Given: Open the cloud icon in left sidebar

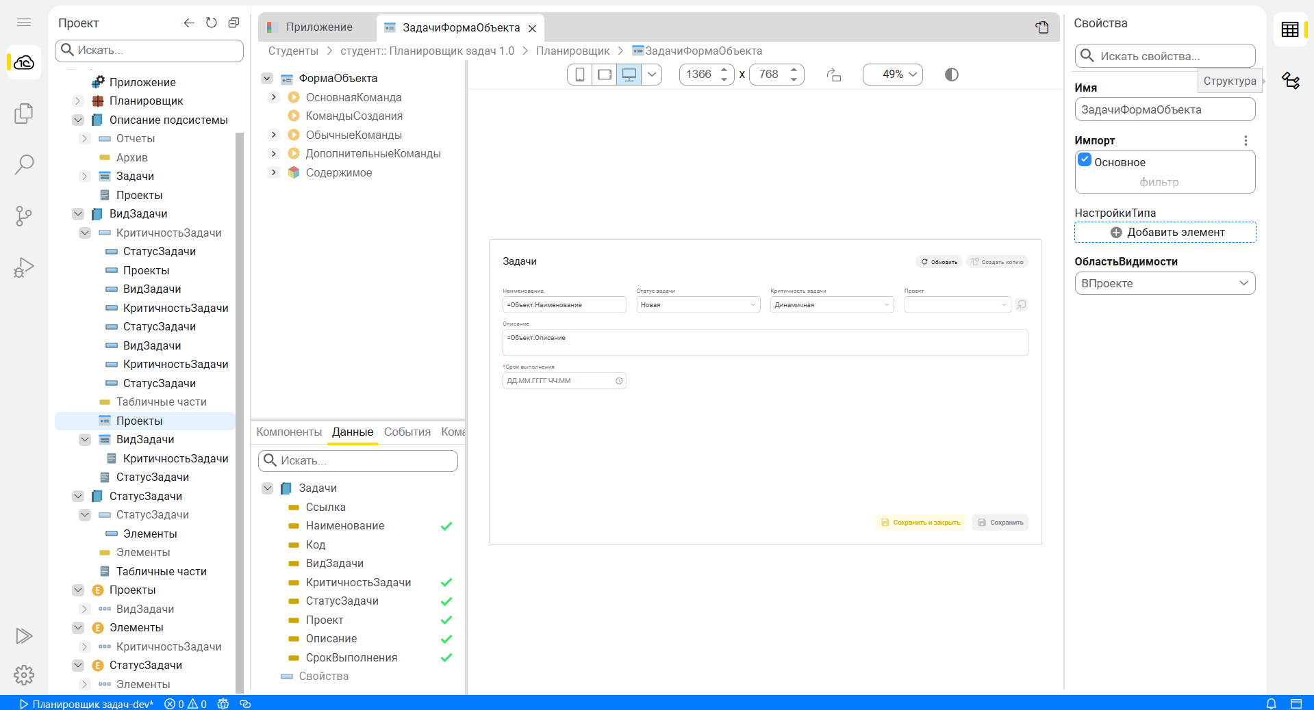Looking at the screenshot, I should click(x=24, y=63).
